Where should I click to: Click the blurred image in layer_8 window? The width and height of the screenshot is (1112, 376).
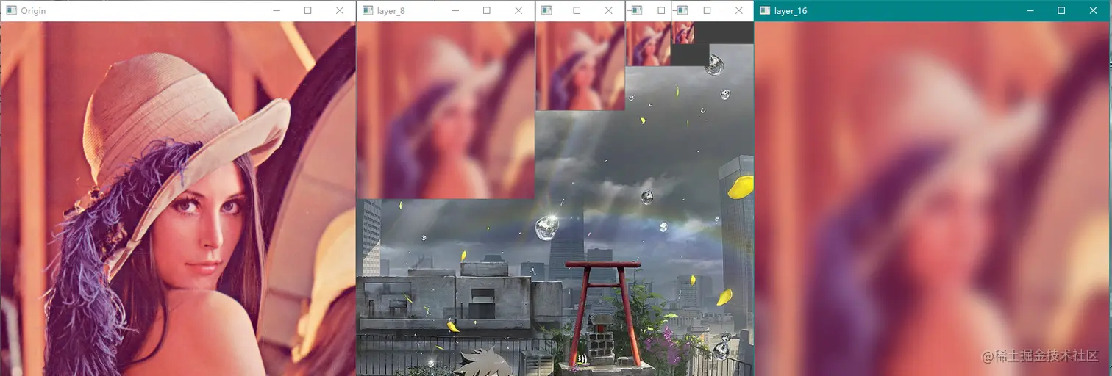pos(446,110)
